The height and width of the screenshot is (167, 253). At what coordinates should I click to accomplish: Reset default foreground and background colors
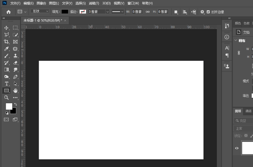[7, 113]
